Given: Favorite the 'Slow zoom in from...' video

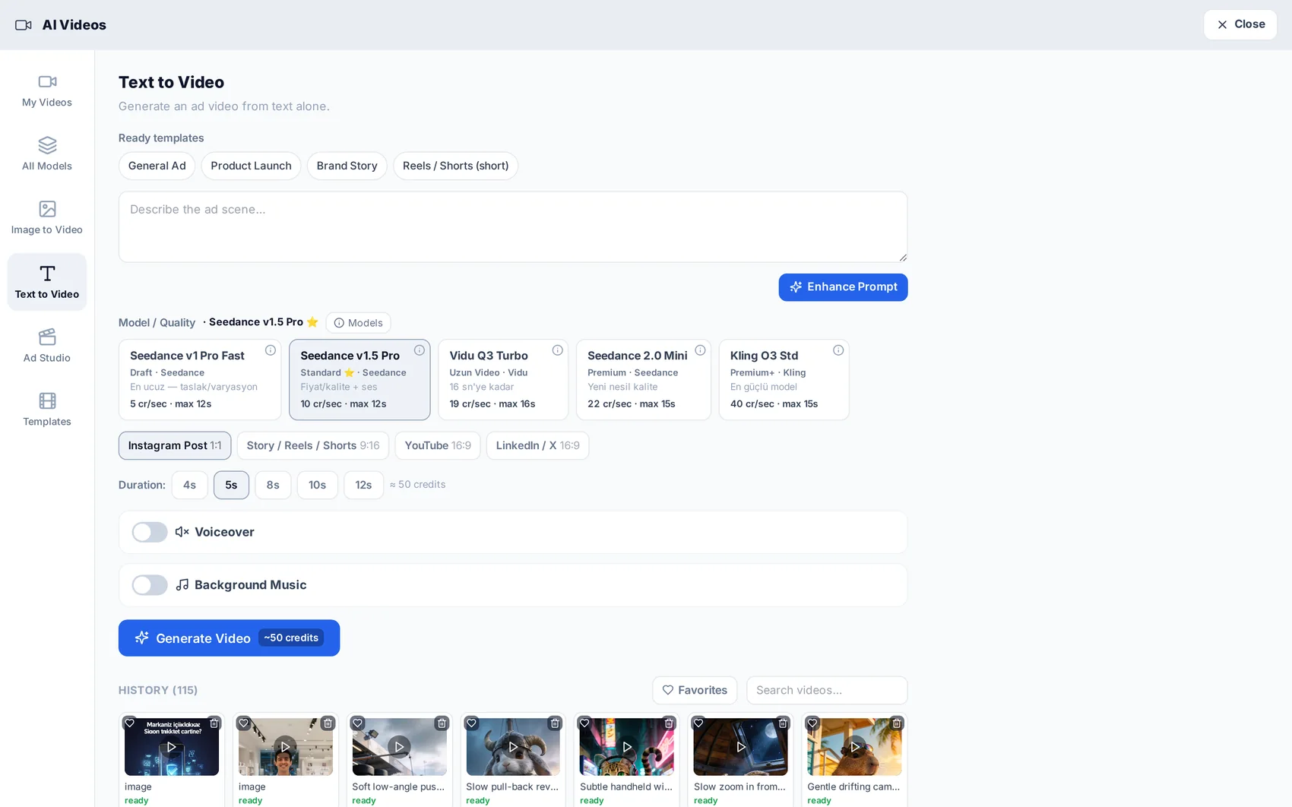Looking at the screenshot, I should 699,723.
